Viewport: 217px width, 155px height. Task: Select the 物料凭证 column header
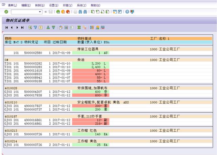pos(31,42)
